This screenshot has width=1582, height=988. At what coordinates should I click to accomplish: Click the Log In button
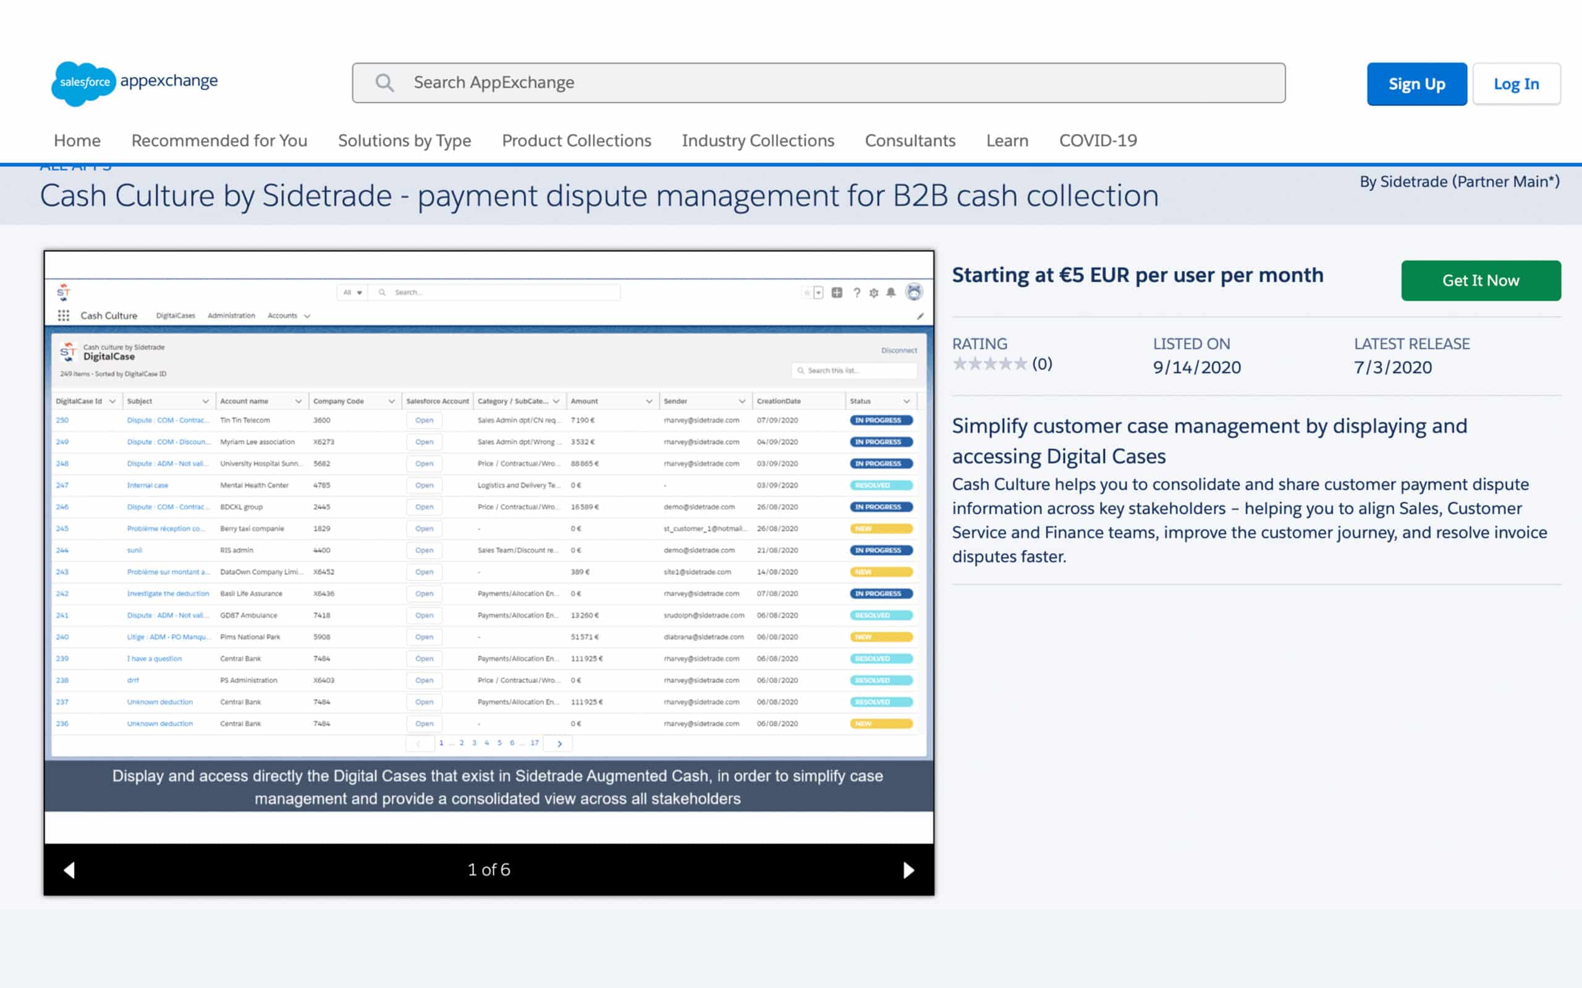pyautogui.click(x=1516, y=83)
